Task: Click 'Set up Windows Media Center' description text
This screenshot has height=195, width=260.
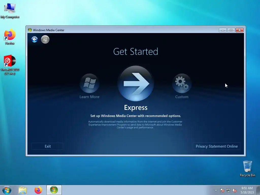Action: coord(136,116)
